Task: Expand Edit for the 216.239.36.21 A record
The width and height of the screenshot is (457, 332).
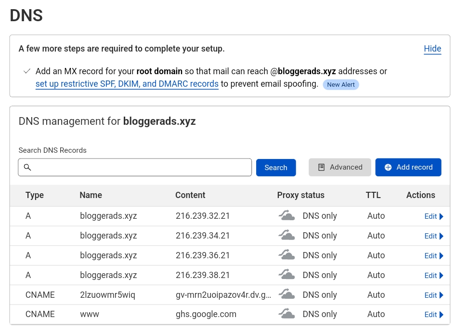Action: (x=433, y=256)
